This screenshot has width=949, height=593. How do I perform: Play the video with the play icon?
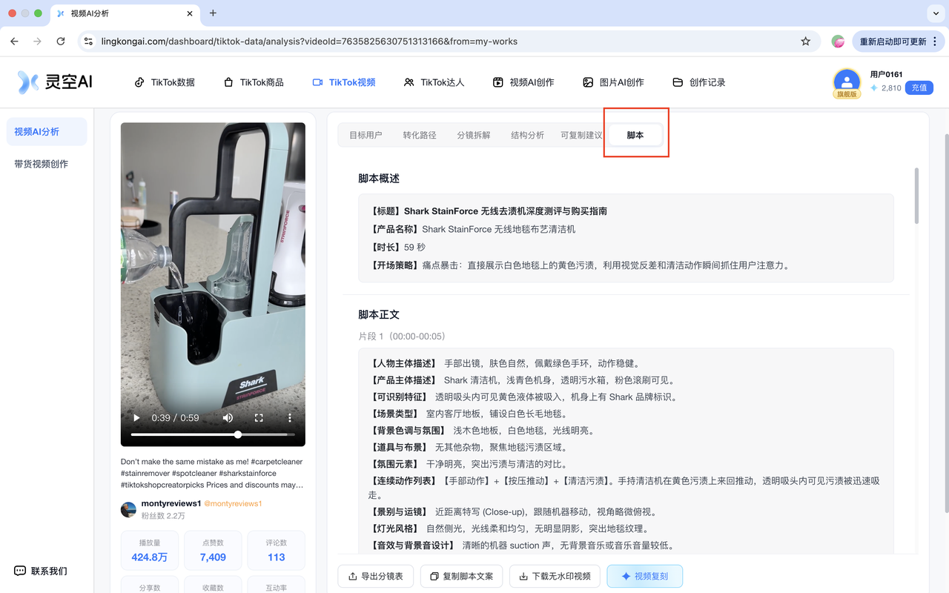[136, 418]
